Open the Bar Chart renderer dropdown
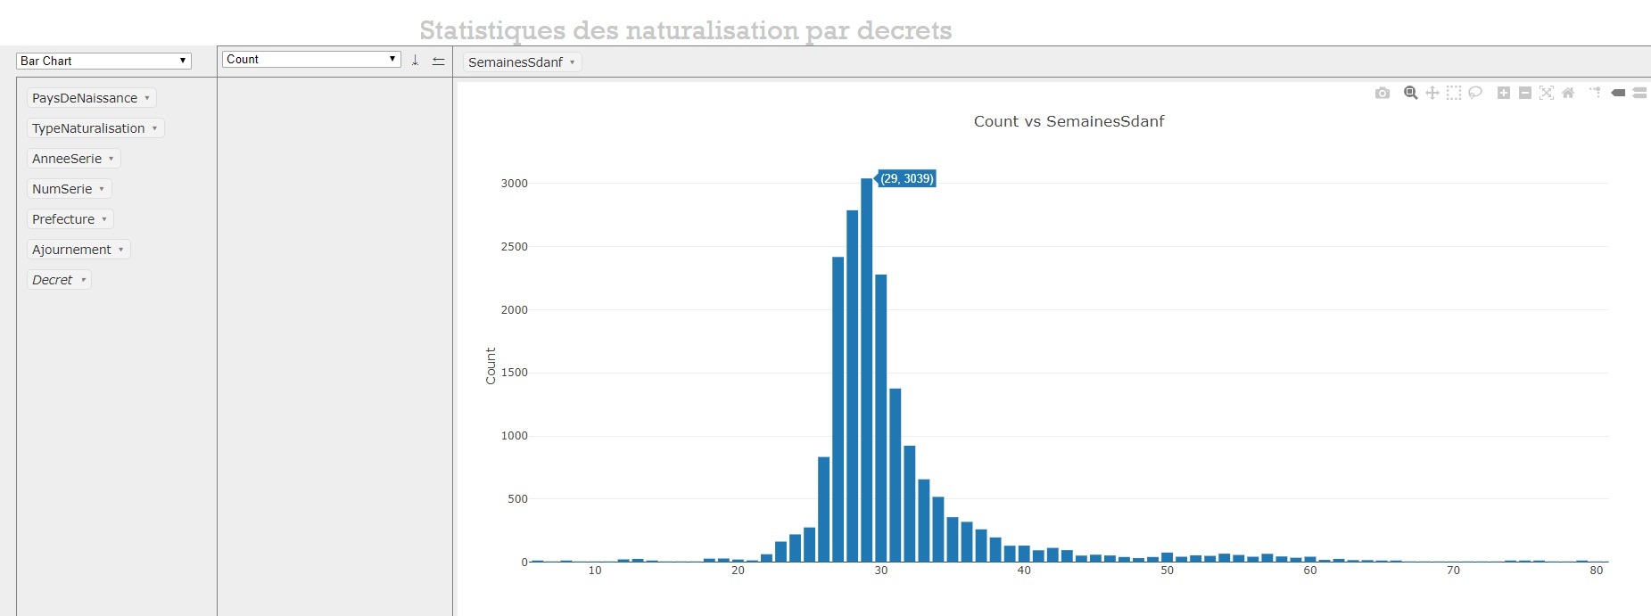 coord(103,61)
